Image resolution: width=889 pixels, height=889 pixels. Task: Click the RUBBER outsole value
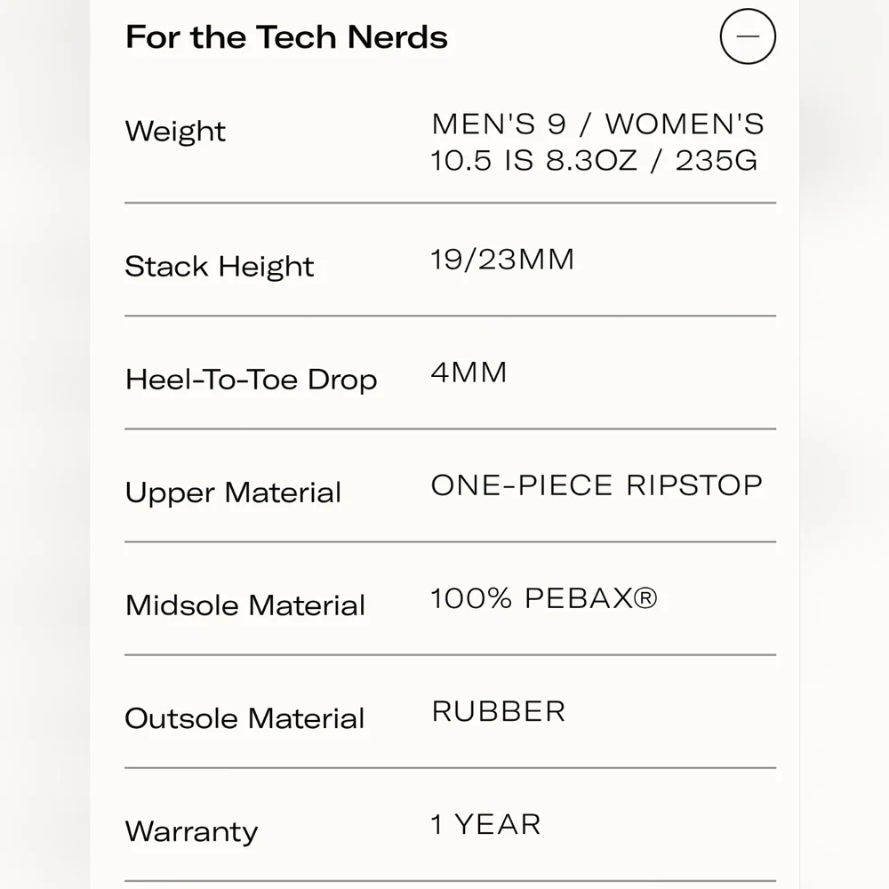[x=499, y=711]
